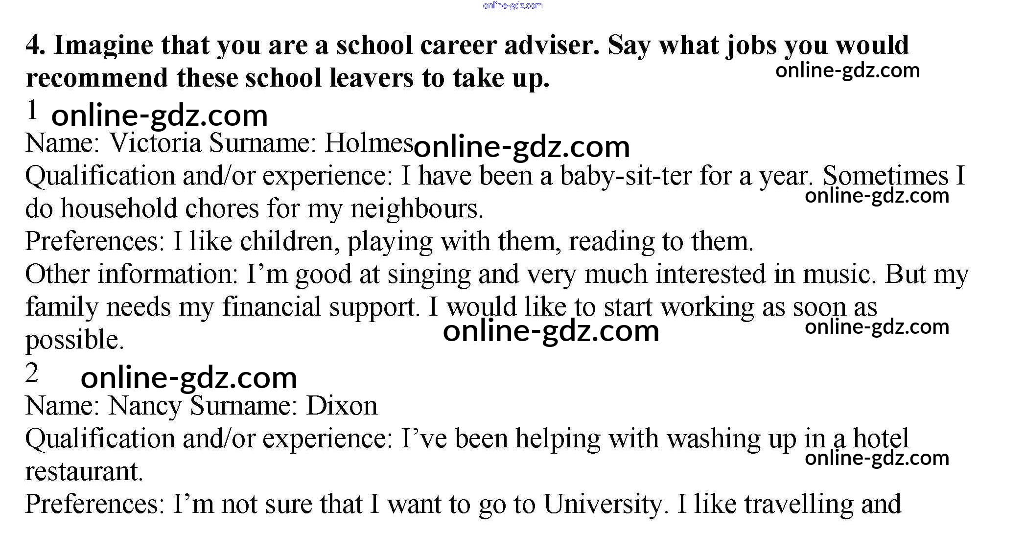
Task: Click the line "Preferences: I like children"
Action: [x=389, y=242]
